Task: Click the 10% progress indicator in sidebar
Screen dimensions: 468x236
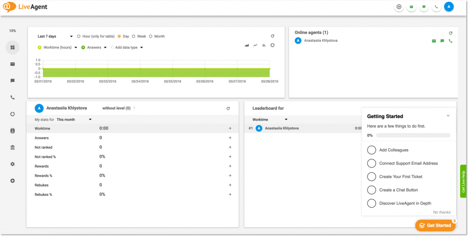Action: [x=12, y=31]
